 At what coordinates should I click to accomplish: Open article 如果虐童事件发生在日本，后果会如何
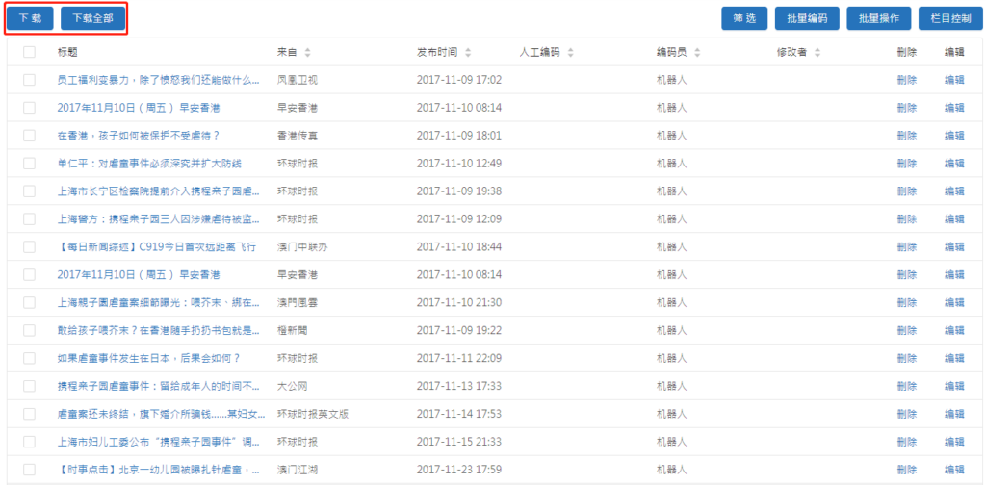click(x=148, y=359)
